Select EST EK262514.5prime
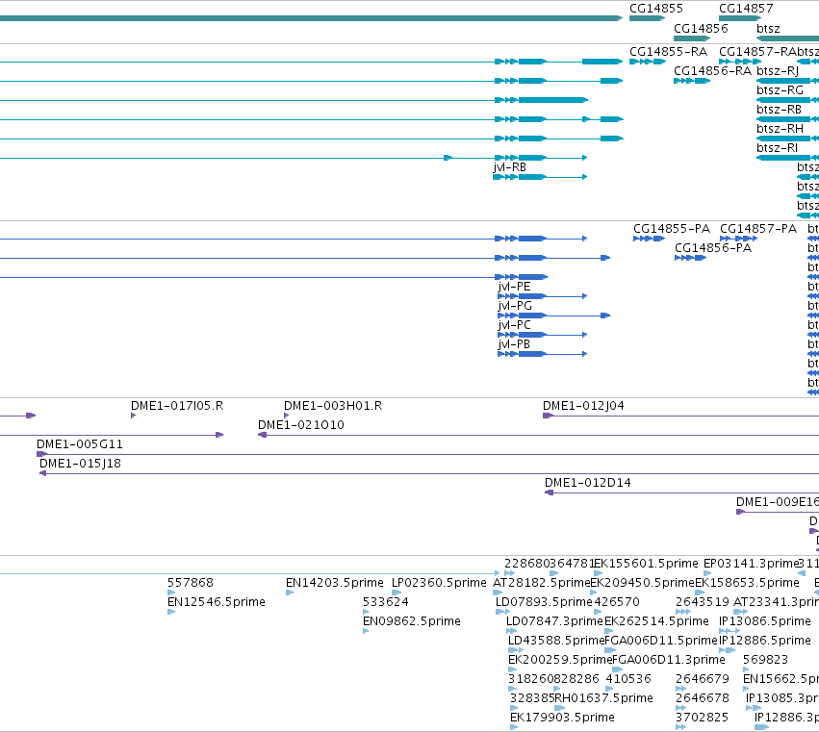 (608, 631)
